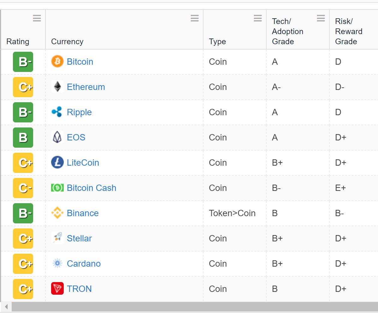Image resolution: width=378 pixels, height=313 pixels.
Task: Click the LiteCoin logo icon
Action: click(x=57, y=162)
